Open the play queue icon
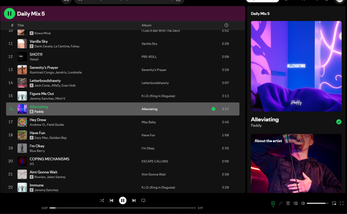The width and height of the screenshot is (347, 214). click(x=288, y=203)
